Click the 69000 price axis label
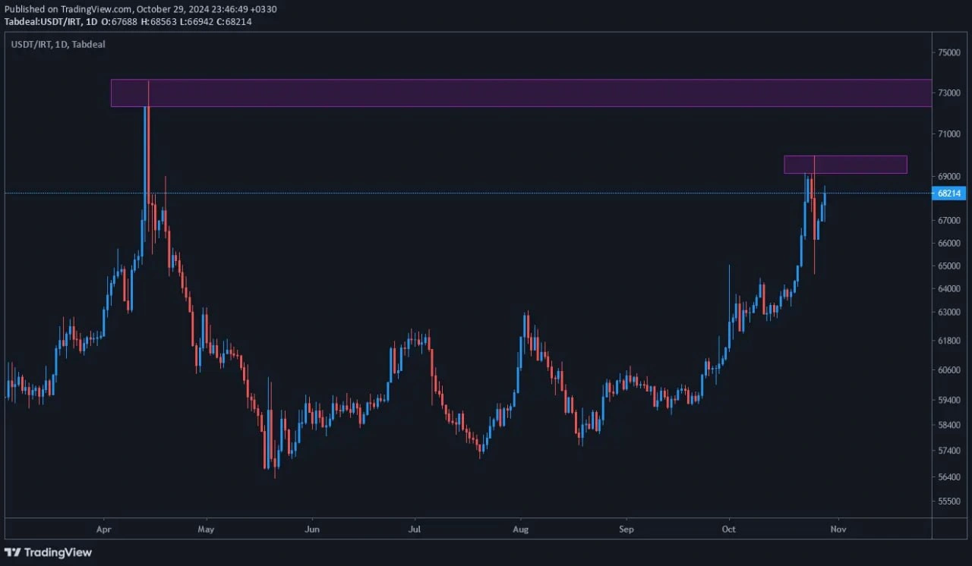Screen dimensions: 972x566 coord(950,176)
